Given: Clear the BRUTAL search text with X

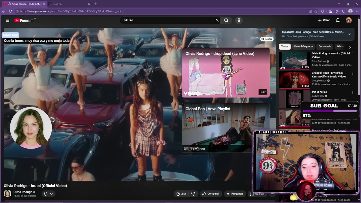Looking at the screenshot, I should (x=217, y=20).
